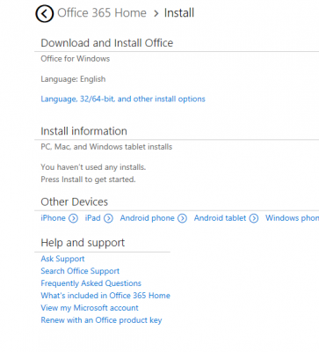319x352 pixels.
Task: Open the Windows phone link
Action: tap(292, 218)
